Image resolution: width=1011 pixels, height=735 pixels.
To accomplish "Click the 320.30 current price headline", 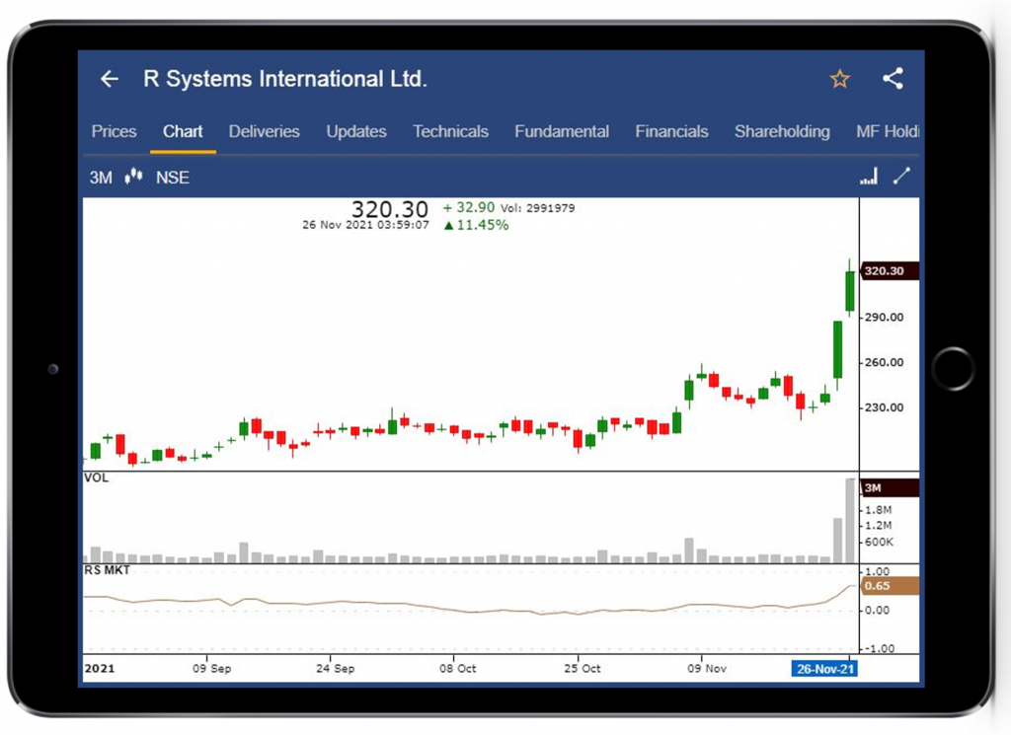I will tap(389, 209).
